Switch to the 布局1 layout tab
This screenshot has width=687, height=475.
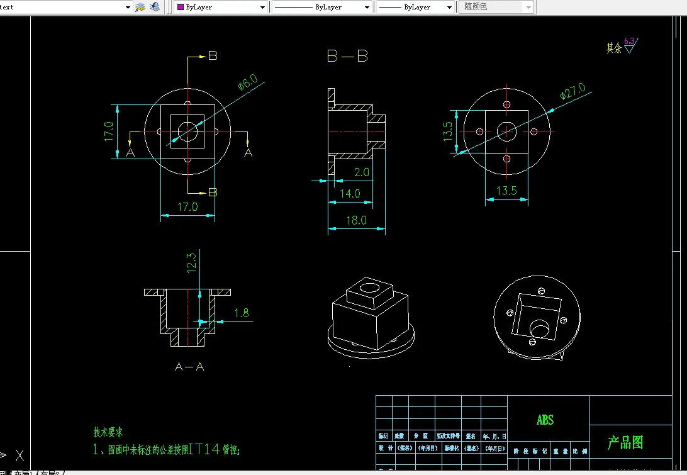tap(23, 473)
